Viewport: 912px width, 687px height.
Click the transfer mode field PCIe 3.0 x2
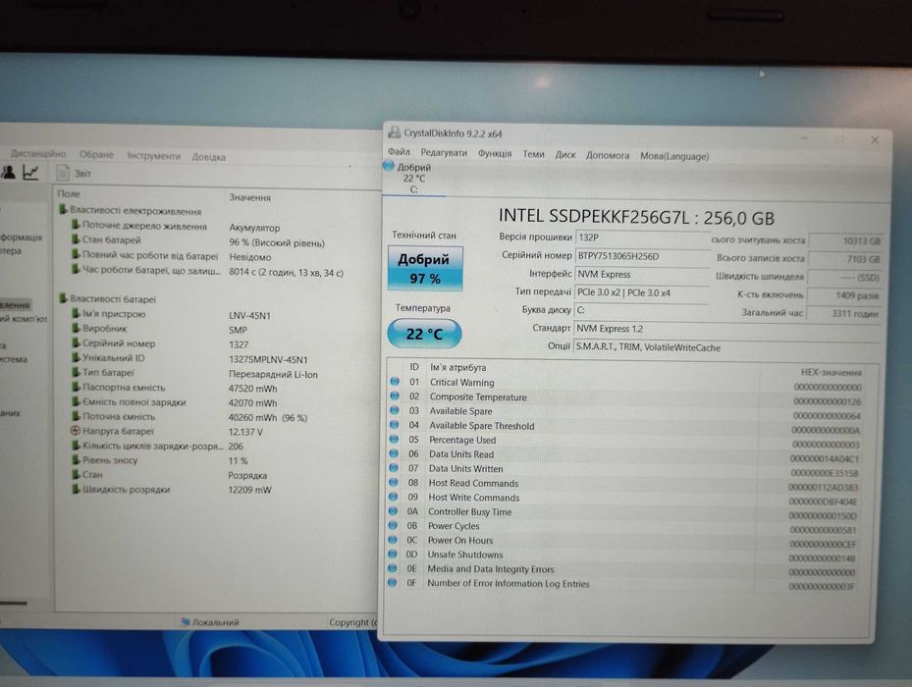[x=641, y=292]
